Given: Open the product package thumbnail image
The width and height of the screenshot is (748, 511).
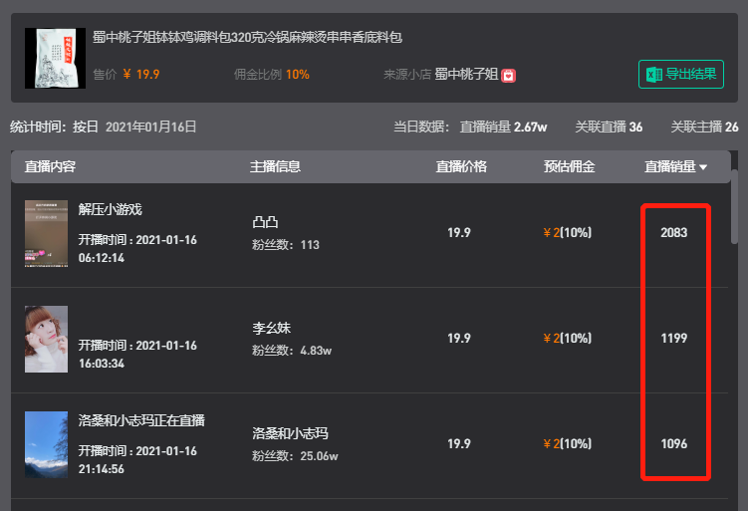Looking at the screenshot, I should 56,58.
